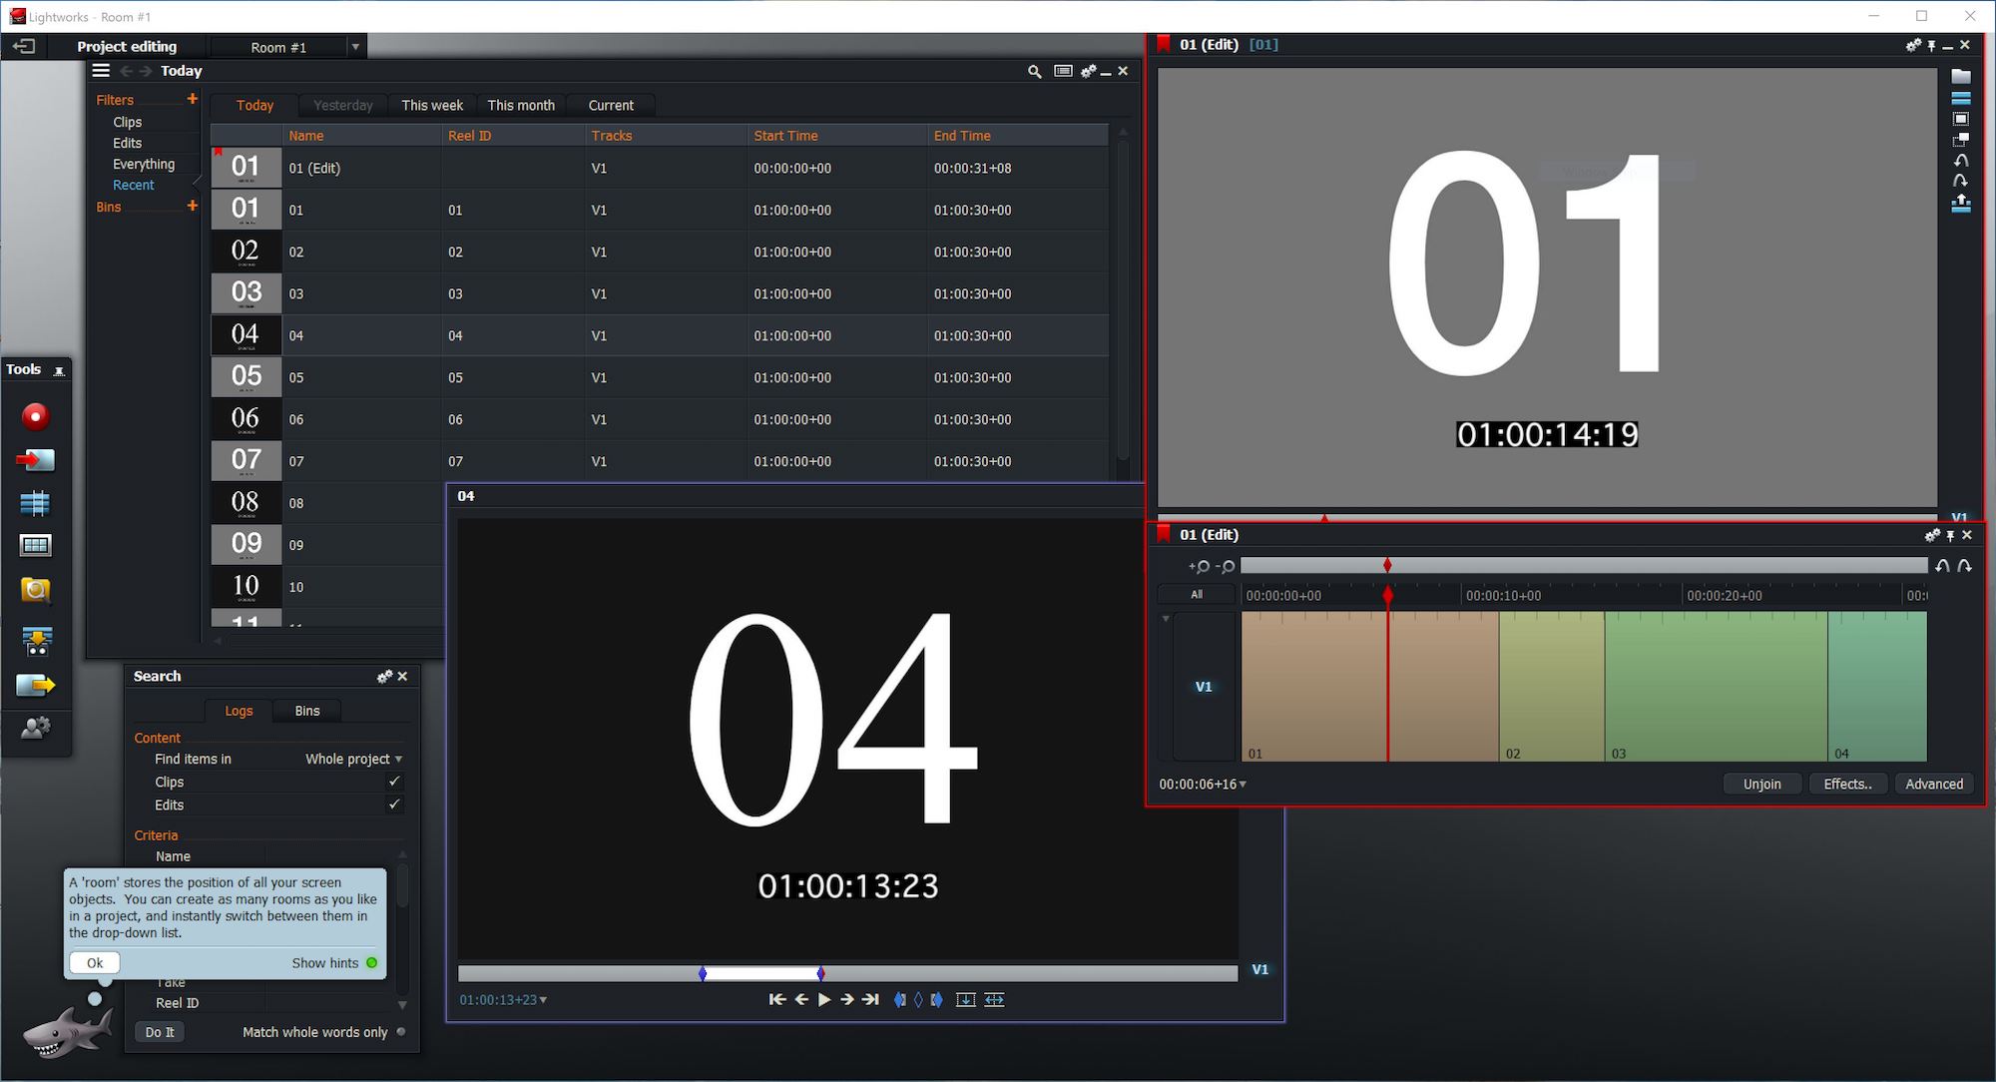
Task: Click the filter/search icon in Today panel
Action: [1033, 72]
